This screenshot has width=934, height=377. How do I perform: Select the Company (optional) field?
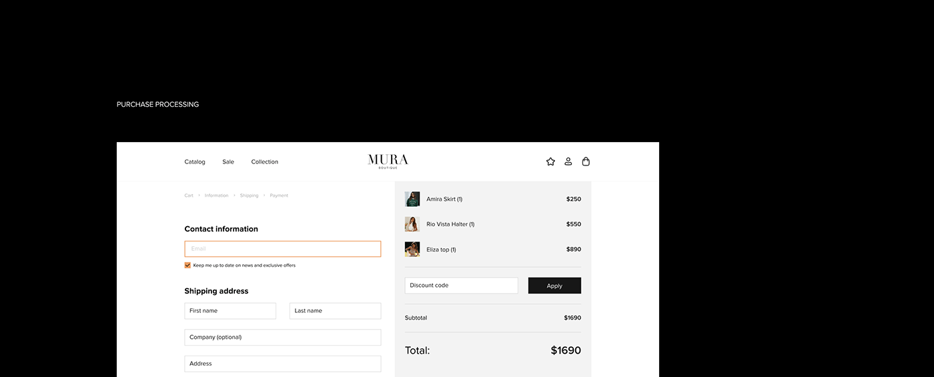(x=283, y=338)
